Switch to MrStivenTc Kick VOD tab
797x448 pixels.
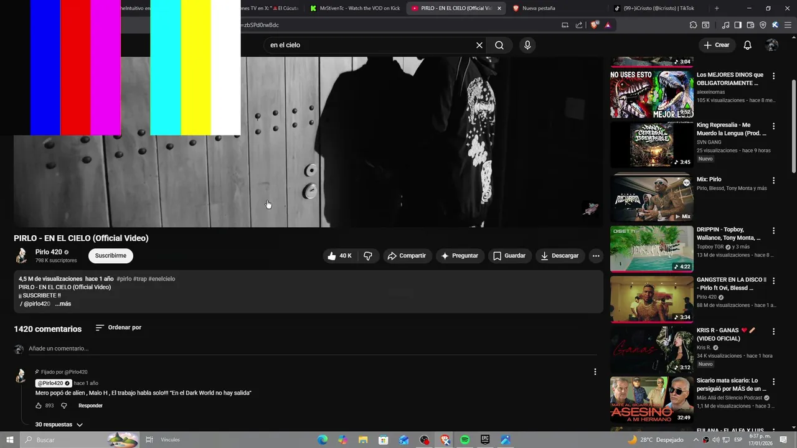pos(356,8)
